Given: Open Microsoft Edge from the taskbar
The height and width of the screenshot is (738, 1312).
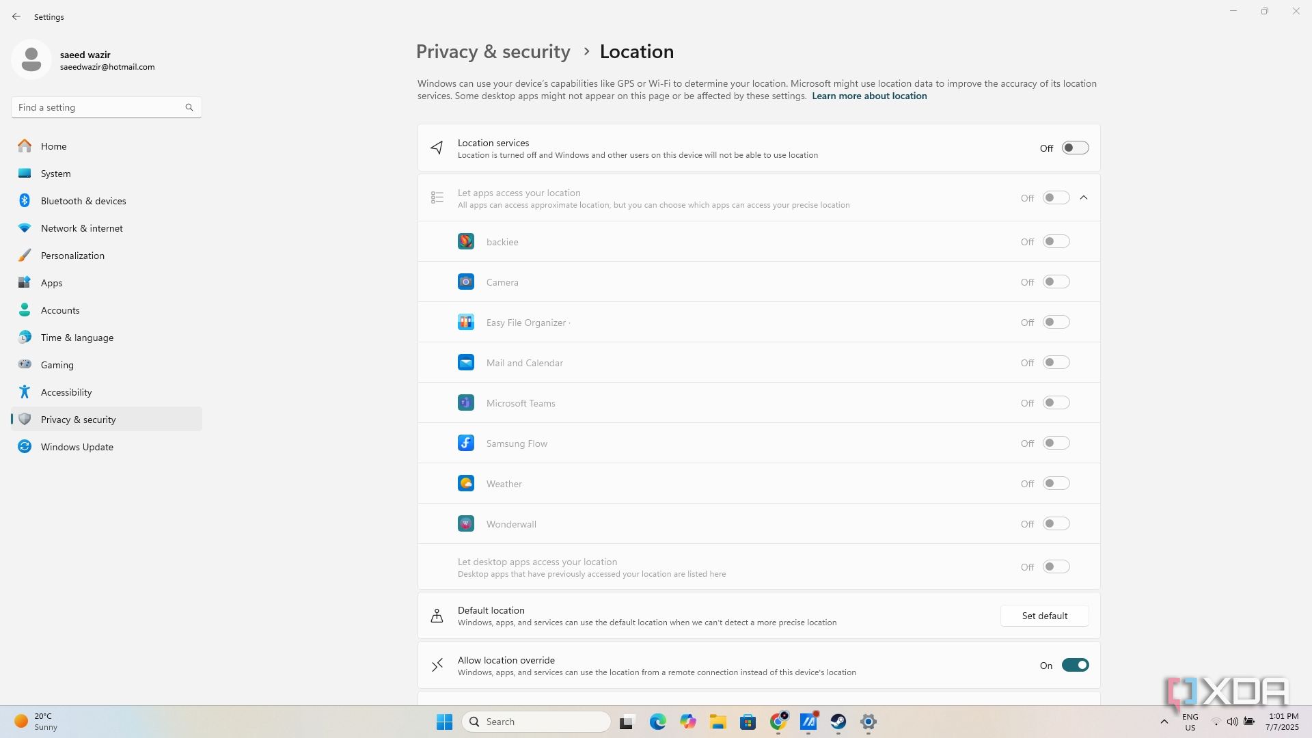Looking at the screenshot, I should pyautogui.click(x=657, y=722).
